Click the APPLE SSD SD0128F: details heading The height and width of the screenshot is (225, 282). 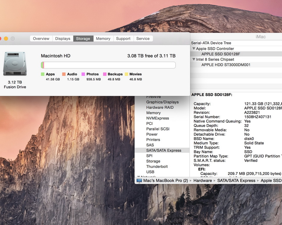pos(212,95)
